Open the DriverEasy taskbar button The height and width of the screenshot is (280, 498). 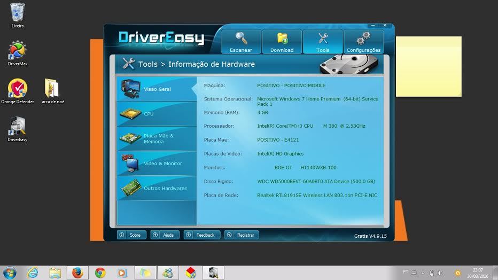[213, 273]
